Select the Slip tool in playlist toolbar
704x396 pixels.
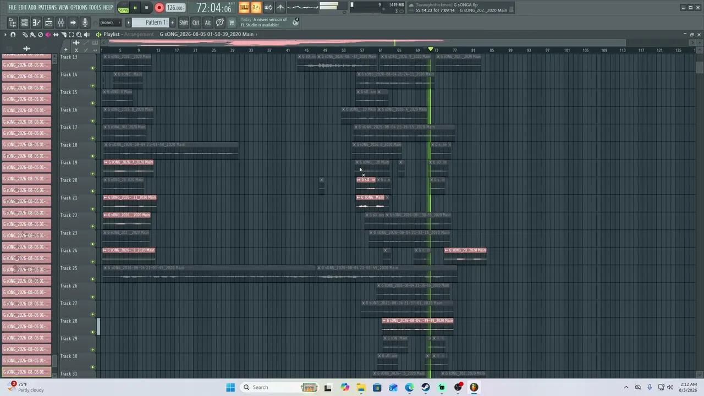[x=56, y=35]
